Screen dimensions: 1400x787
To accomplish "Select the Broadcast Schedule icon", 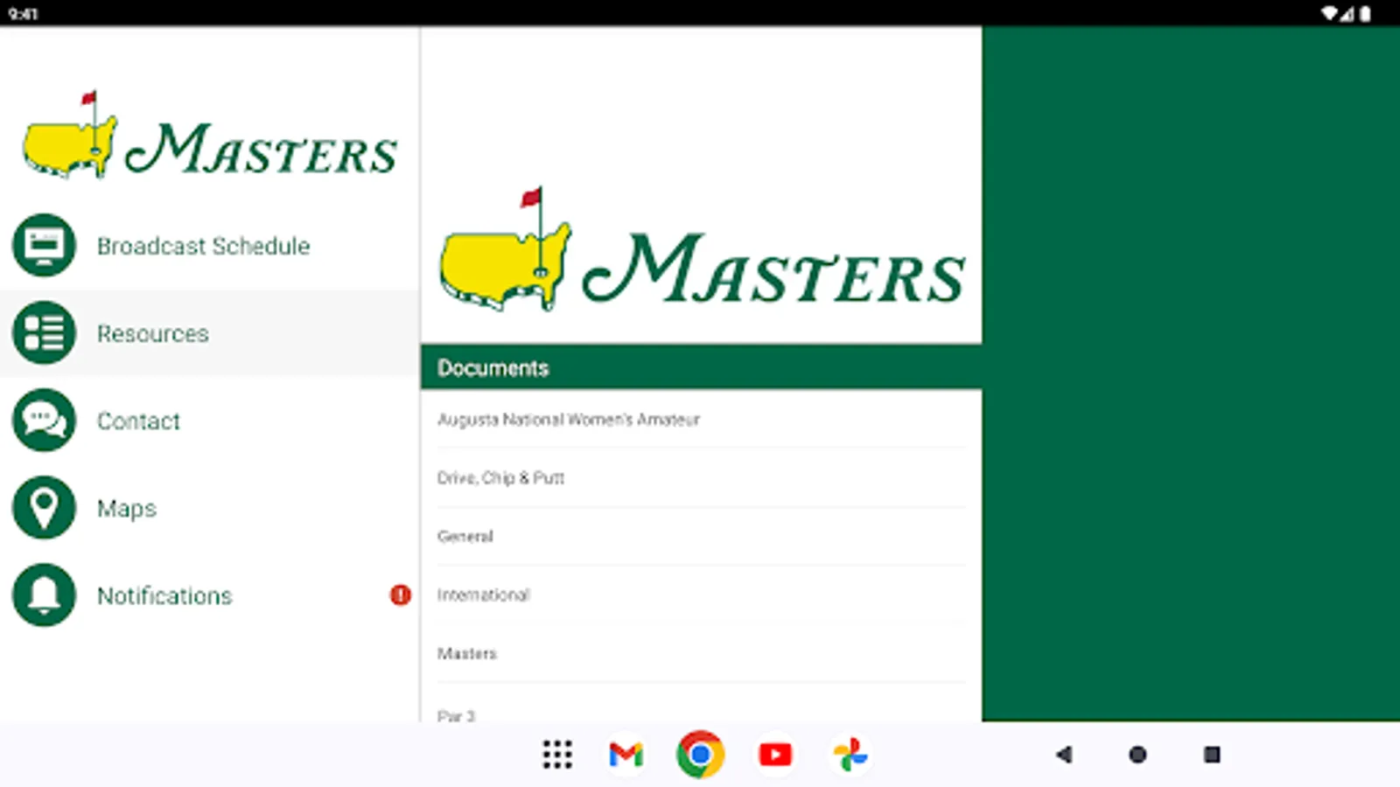I will click(x=43, y=246).
